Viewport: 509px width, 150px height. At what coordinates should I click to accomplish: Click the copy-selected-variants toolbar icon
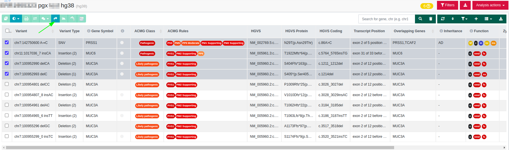click(x=6, y=19)
